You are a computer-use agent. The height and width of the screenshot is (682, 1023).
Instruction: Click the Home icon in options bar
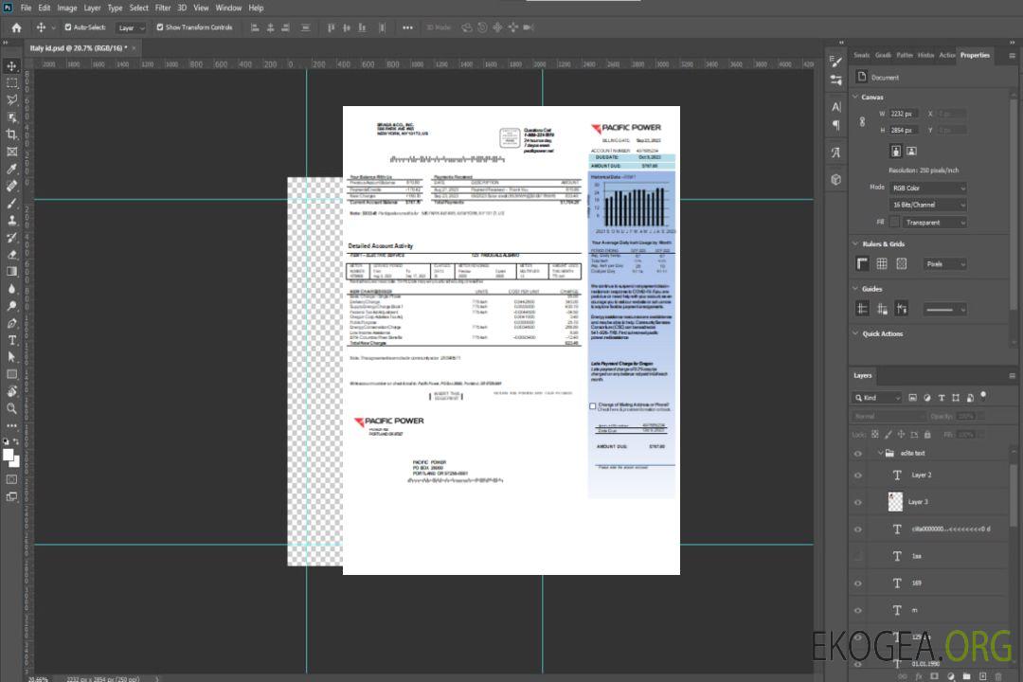click(16, 27)
